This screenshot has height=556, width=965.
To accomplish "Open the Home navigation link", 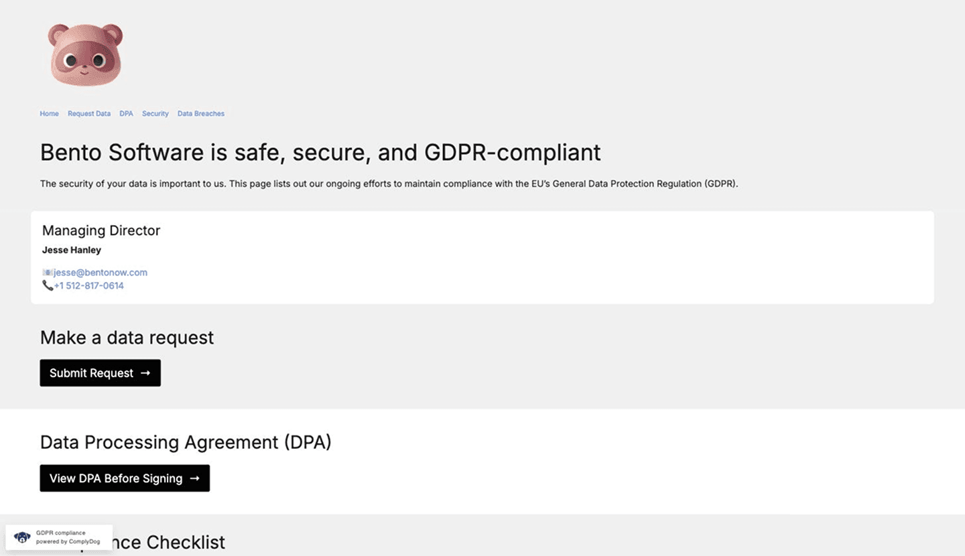I will click(49, 114).
